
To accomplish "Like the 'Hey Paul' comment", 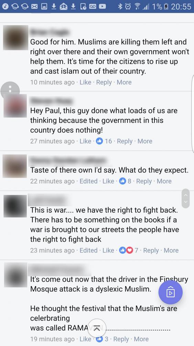I will (x=85, y=141).
